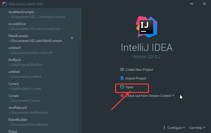Image resolution: width=211 pixels, height=133 pixels.
Task: Open Cynara project in IdeaProjects
Action: click(40, 86)
